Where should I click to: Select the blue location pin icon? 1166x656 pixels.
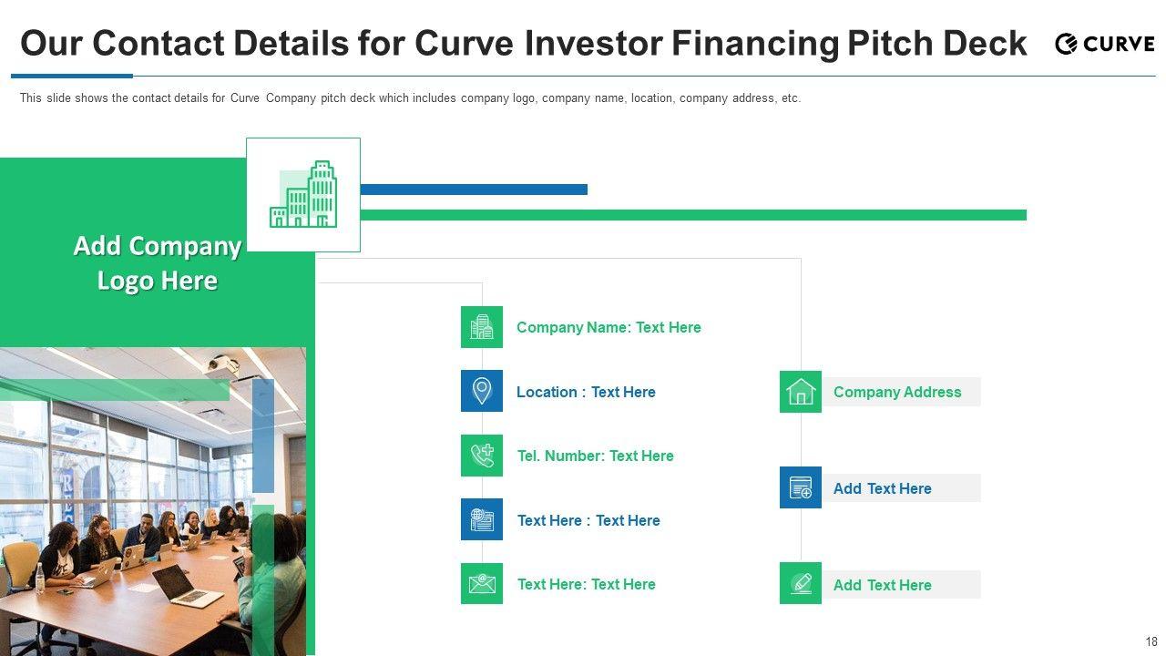point(482,391)
